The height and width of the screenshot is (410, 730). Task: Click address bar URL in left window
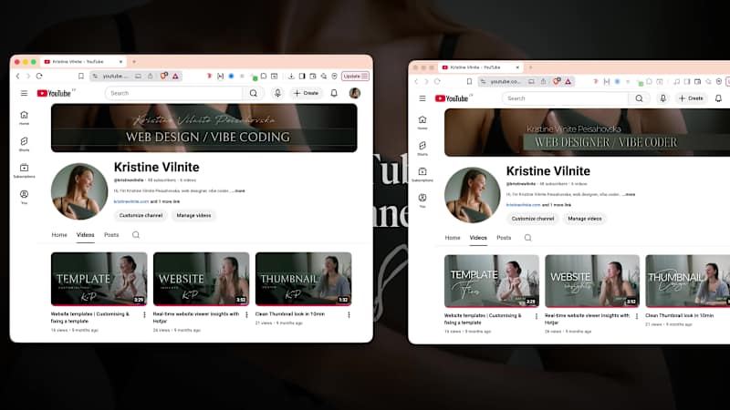[x=115, y=77]
